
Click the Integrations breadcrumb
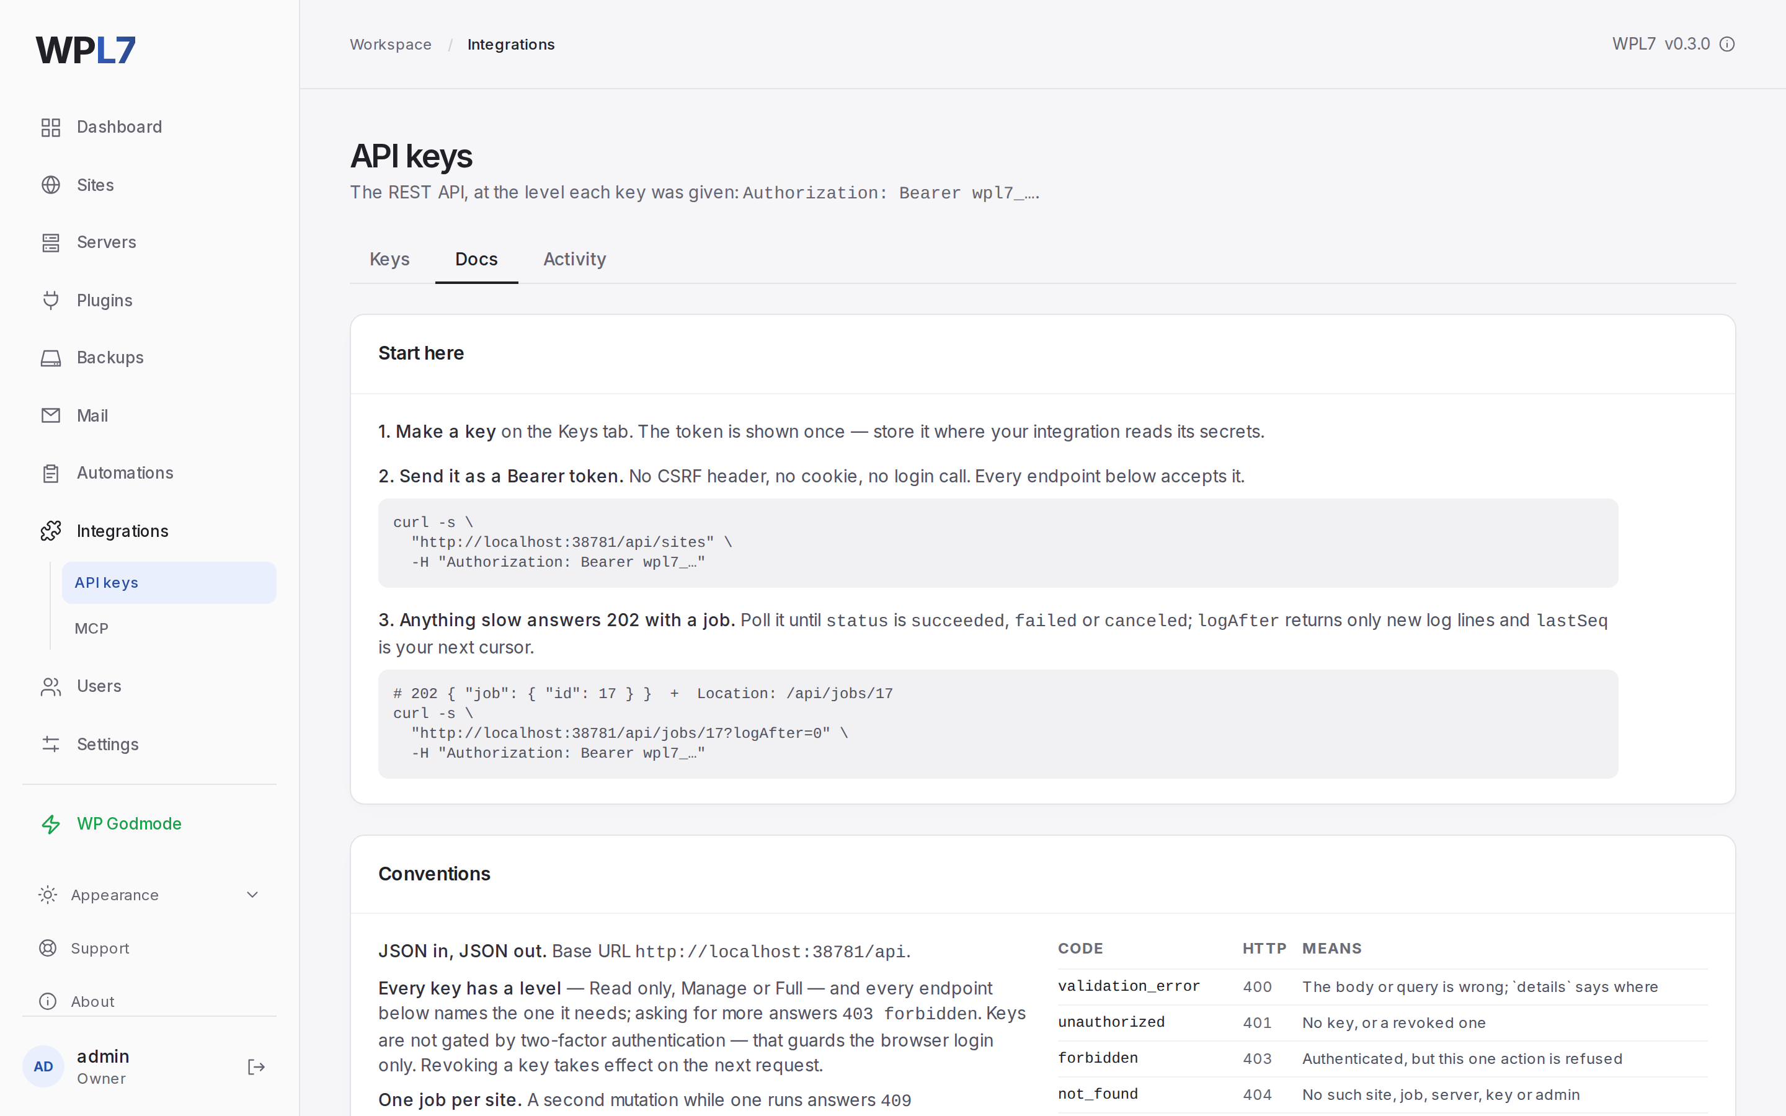coord(511,44)
